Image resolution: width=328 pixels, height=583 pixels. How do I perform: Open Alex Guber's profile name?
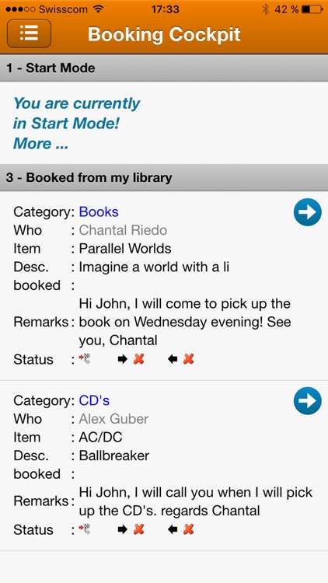113,419
